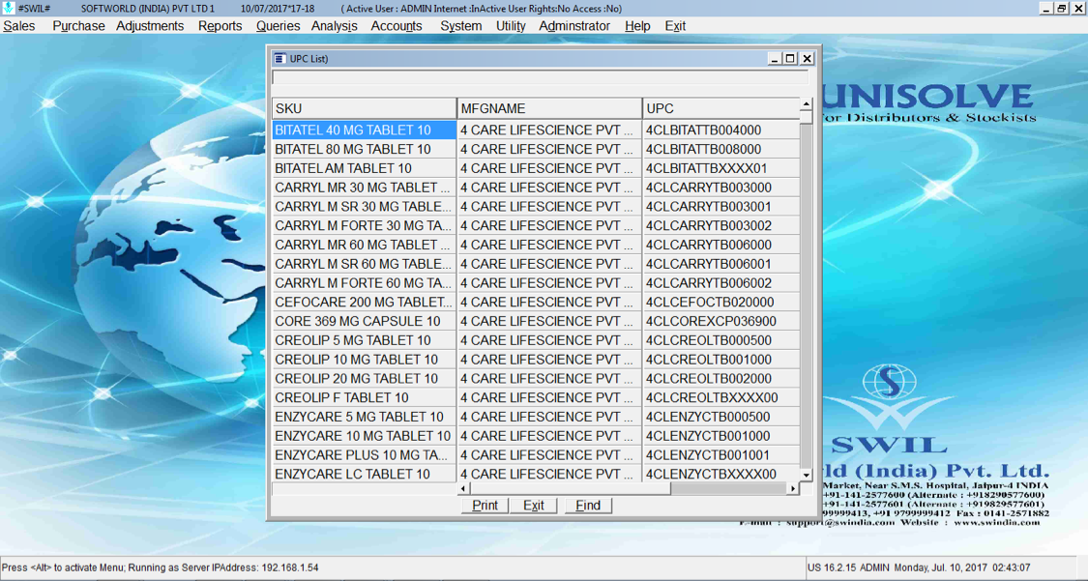Open the System menu

[460, 26]
